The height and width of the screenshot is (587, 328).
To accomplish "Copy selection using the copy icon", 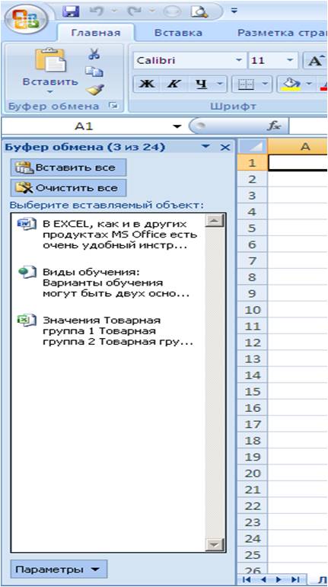I will point(94,72).
